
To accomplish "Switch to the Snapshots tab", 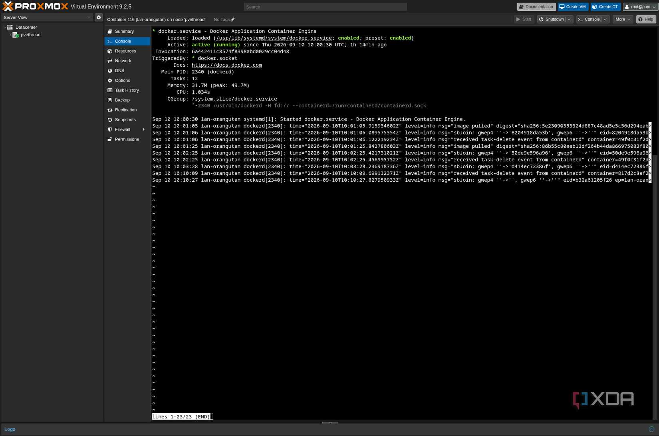I will pos(127,120).
